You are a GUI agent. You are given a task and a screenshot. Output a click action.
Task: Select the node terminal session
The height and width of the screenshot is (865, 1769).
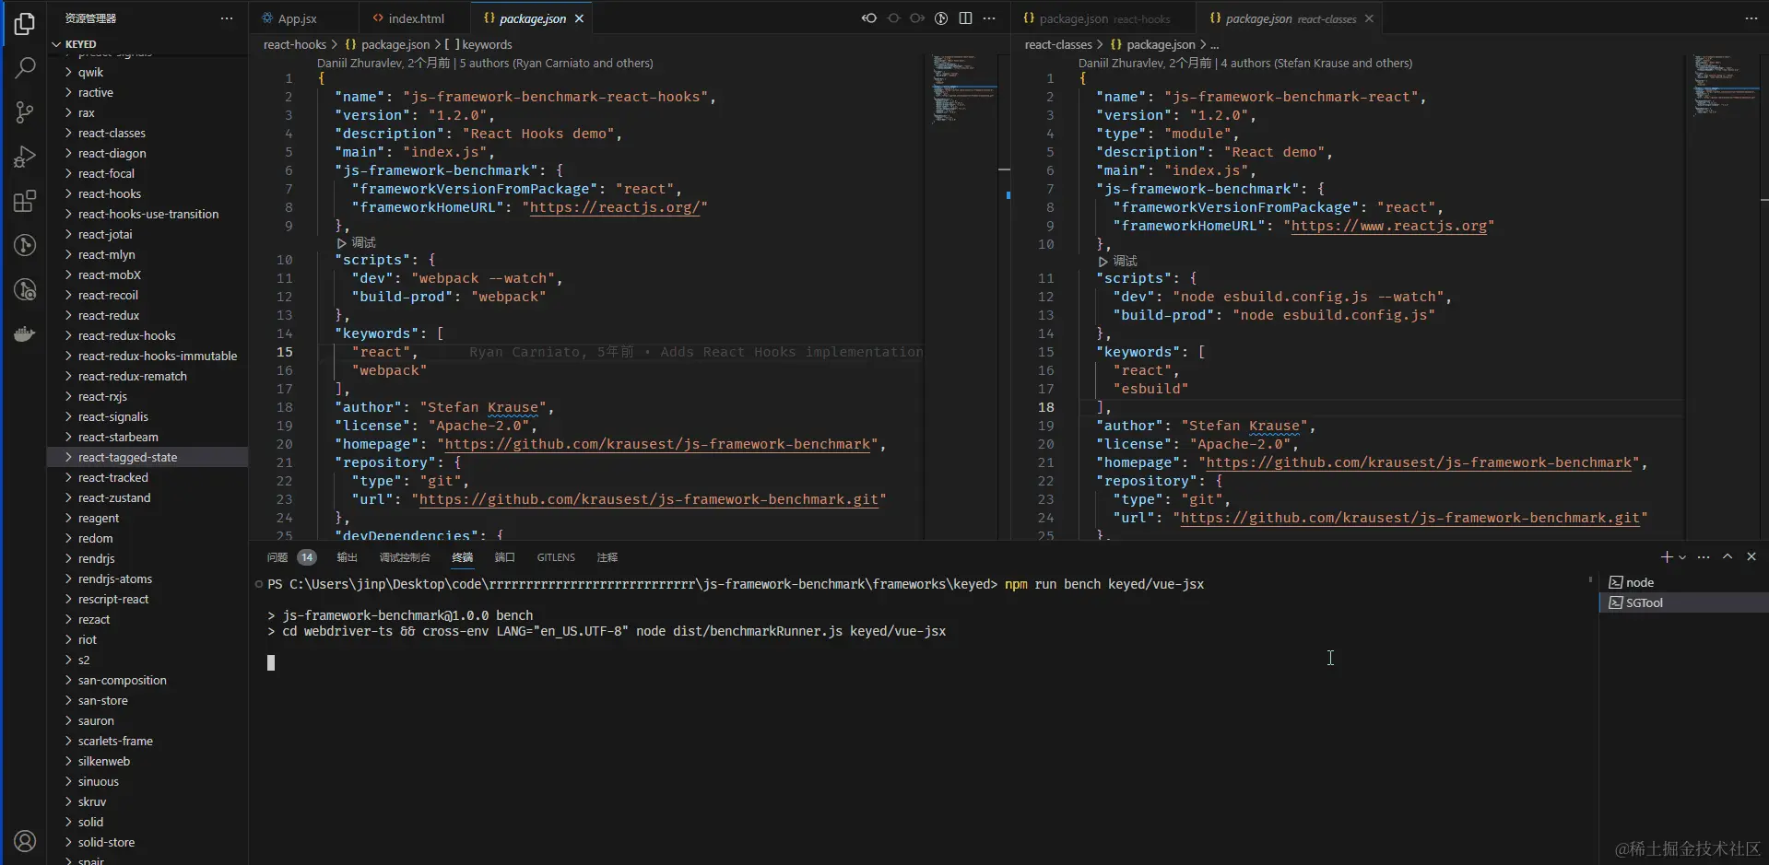pyautogui.click(x=1683, y=582)
